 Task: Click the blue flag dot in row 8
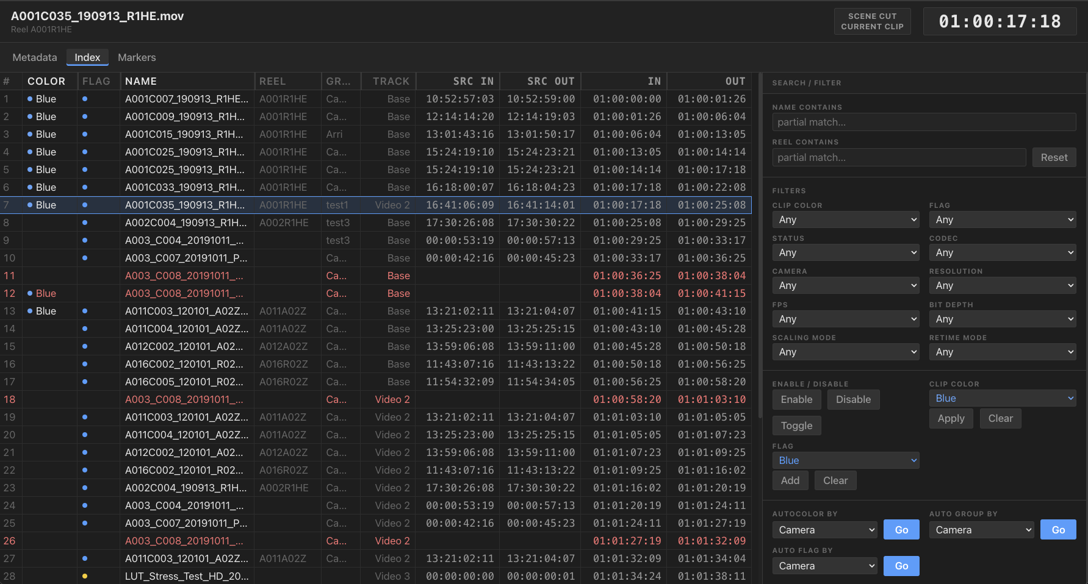[x=85, y=223]
